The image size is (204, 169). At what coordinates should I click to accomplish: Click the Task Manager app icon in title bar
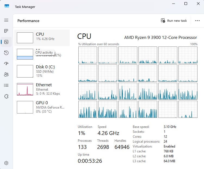coord(7,6)
